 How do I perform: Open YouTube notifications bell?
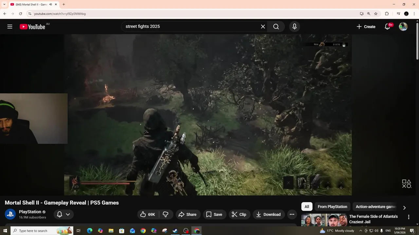click(x=388, y=27)
